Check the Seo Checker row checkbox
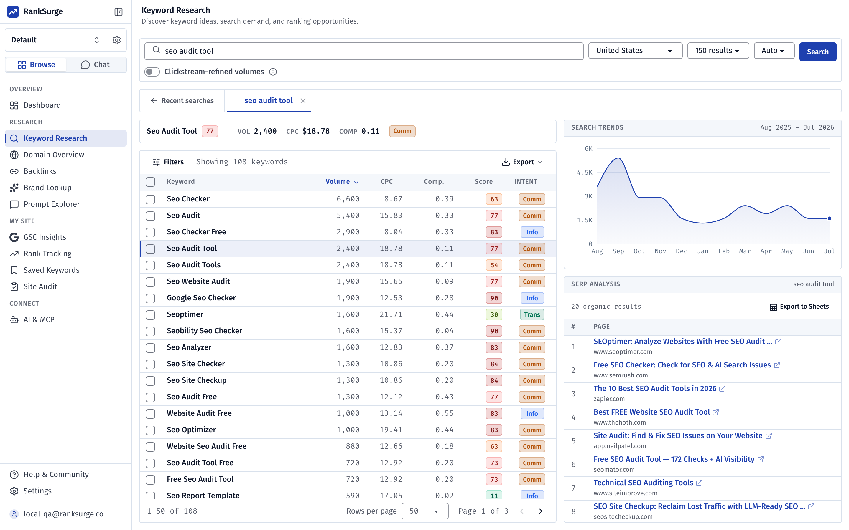 point(151,199)
